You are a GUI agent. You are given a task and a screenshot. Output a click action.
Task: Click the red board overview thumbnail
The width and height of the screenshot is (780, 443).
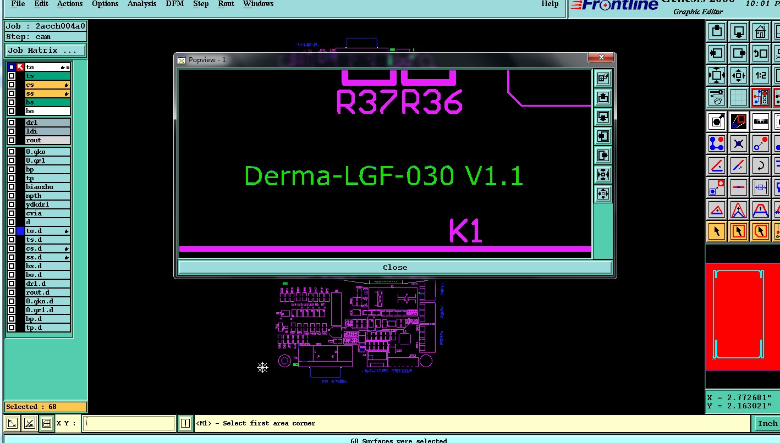[x=743, y=317]
